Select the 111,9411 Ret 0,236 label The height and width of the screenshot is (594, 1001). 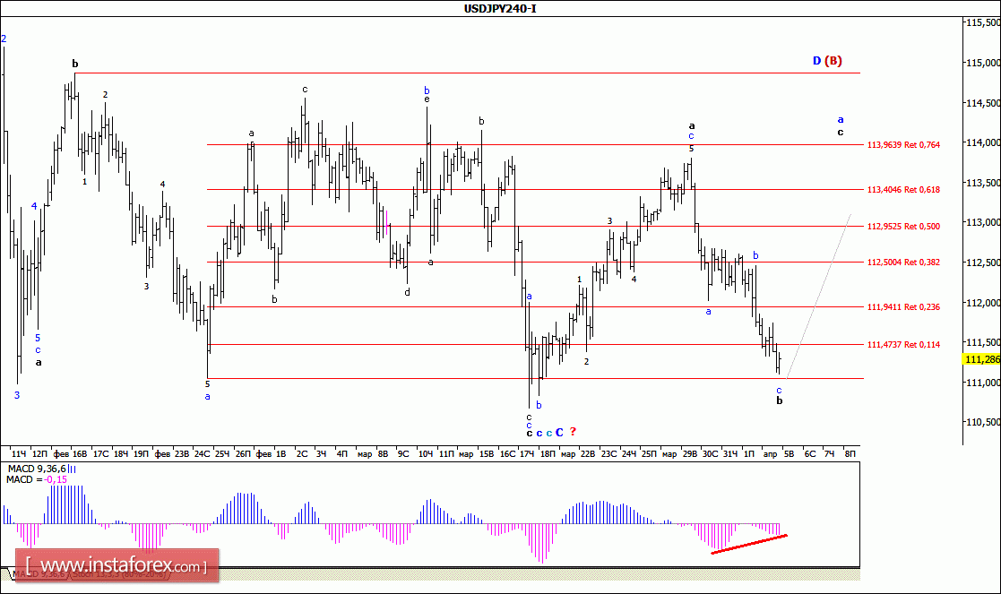[x=903, y=307]
